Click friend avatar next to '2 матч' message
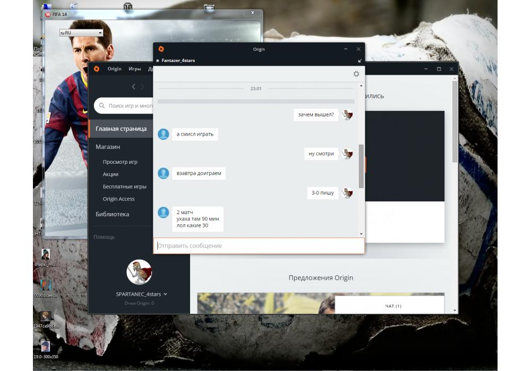Viewport: 531px width, 371px height. click(x=163, y=213)
